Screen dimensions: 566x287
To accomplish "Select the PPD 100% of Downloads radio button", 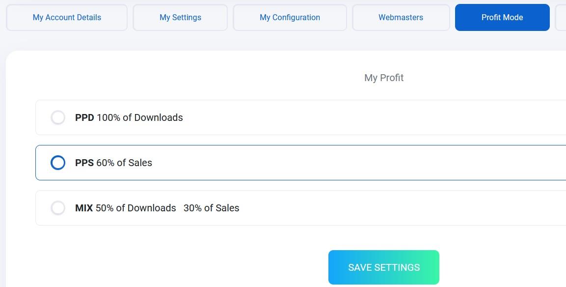I will click(58, 117).
